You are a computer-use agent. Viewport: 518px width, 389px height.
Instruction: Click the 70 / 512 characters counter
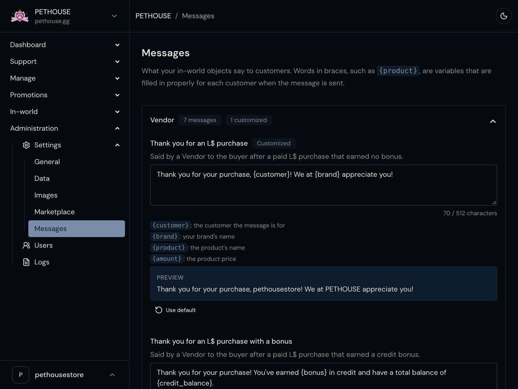(470, 213)
